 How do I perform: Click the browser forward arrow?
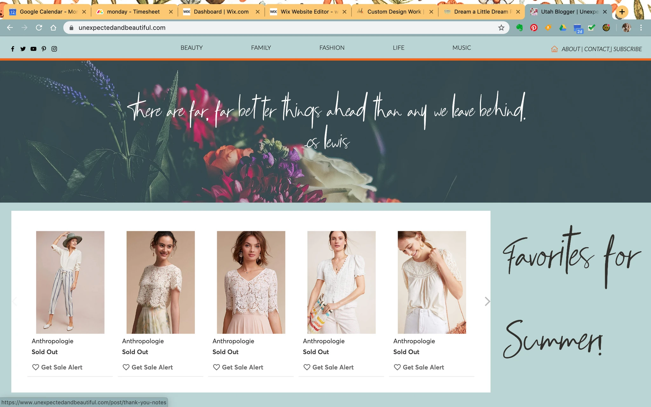pos(24,28)
